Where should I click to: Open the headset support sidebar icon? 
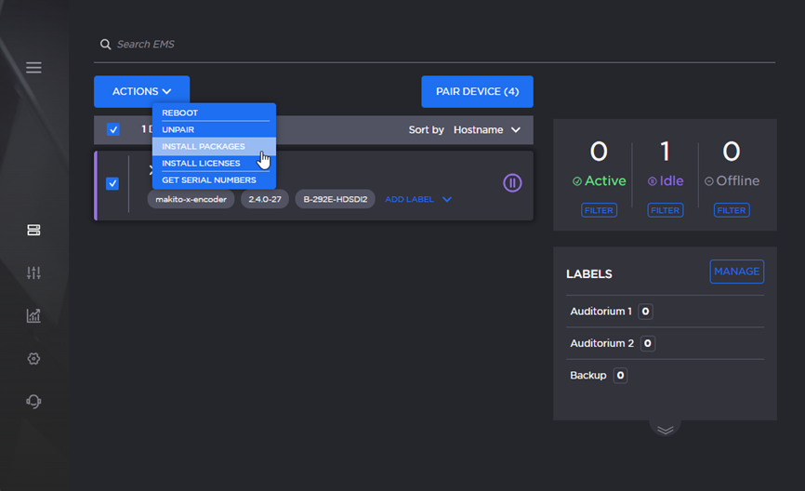click(33, 402)
